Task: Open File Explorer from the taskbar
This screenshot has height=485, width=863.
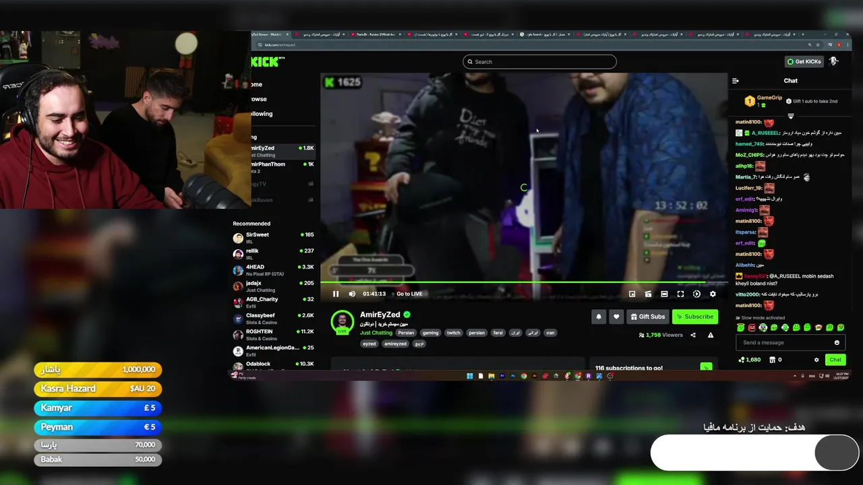Action: (492, 376)
